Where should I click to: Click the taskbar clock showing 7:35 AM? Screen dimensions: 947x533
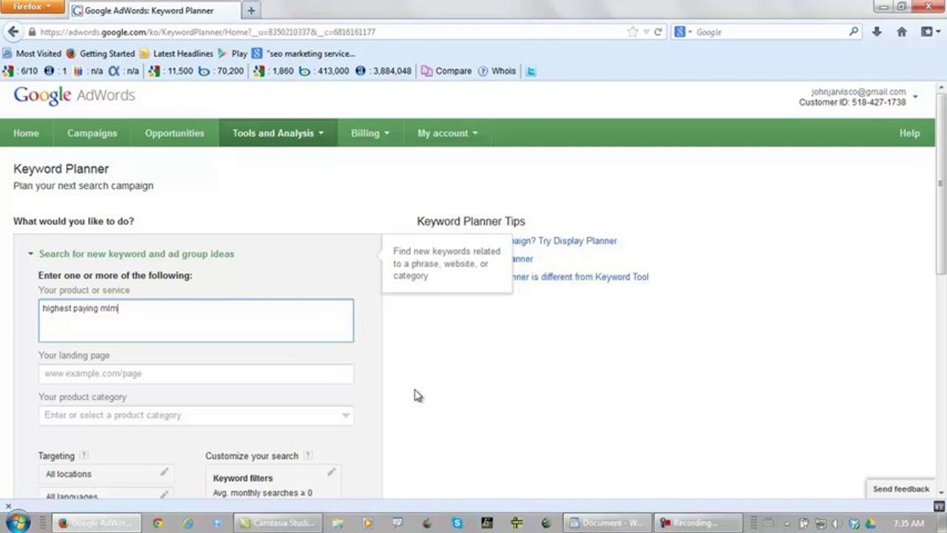(910, 523)
